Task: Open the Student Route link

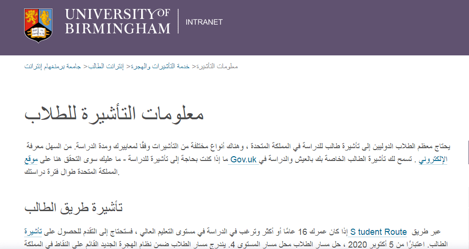Action: click(x=379, y=232)
